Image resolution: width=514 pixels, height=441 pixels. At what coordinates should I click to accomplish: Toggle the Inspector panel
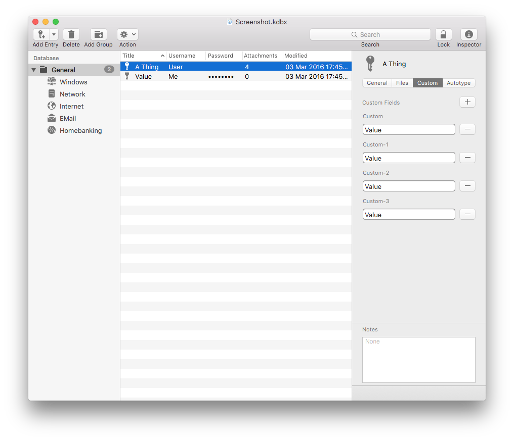[x=468, y=34]
